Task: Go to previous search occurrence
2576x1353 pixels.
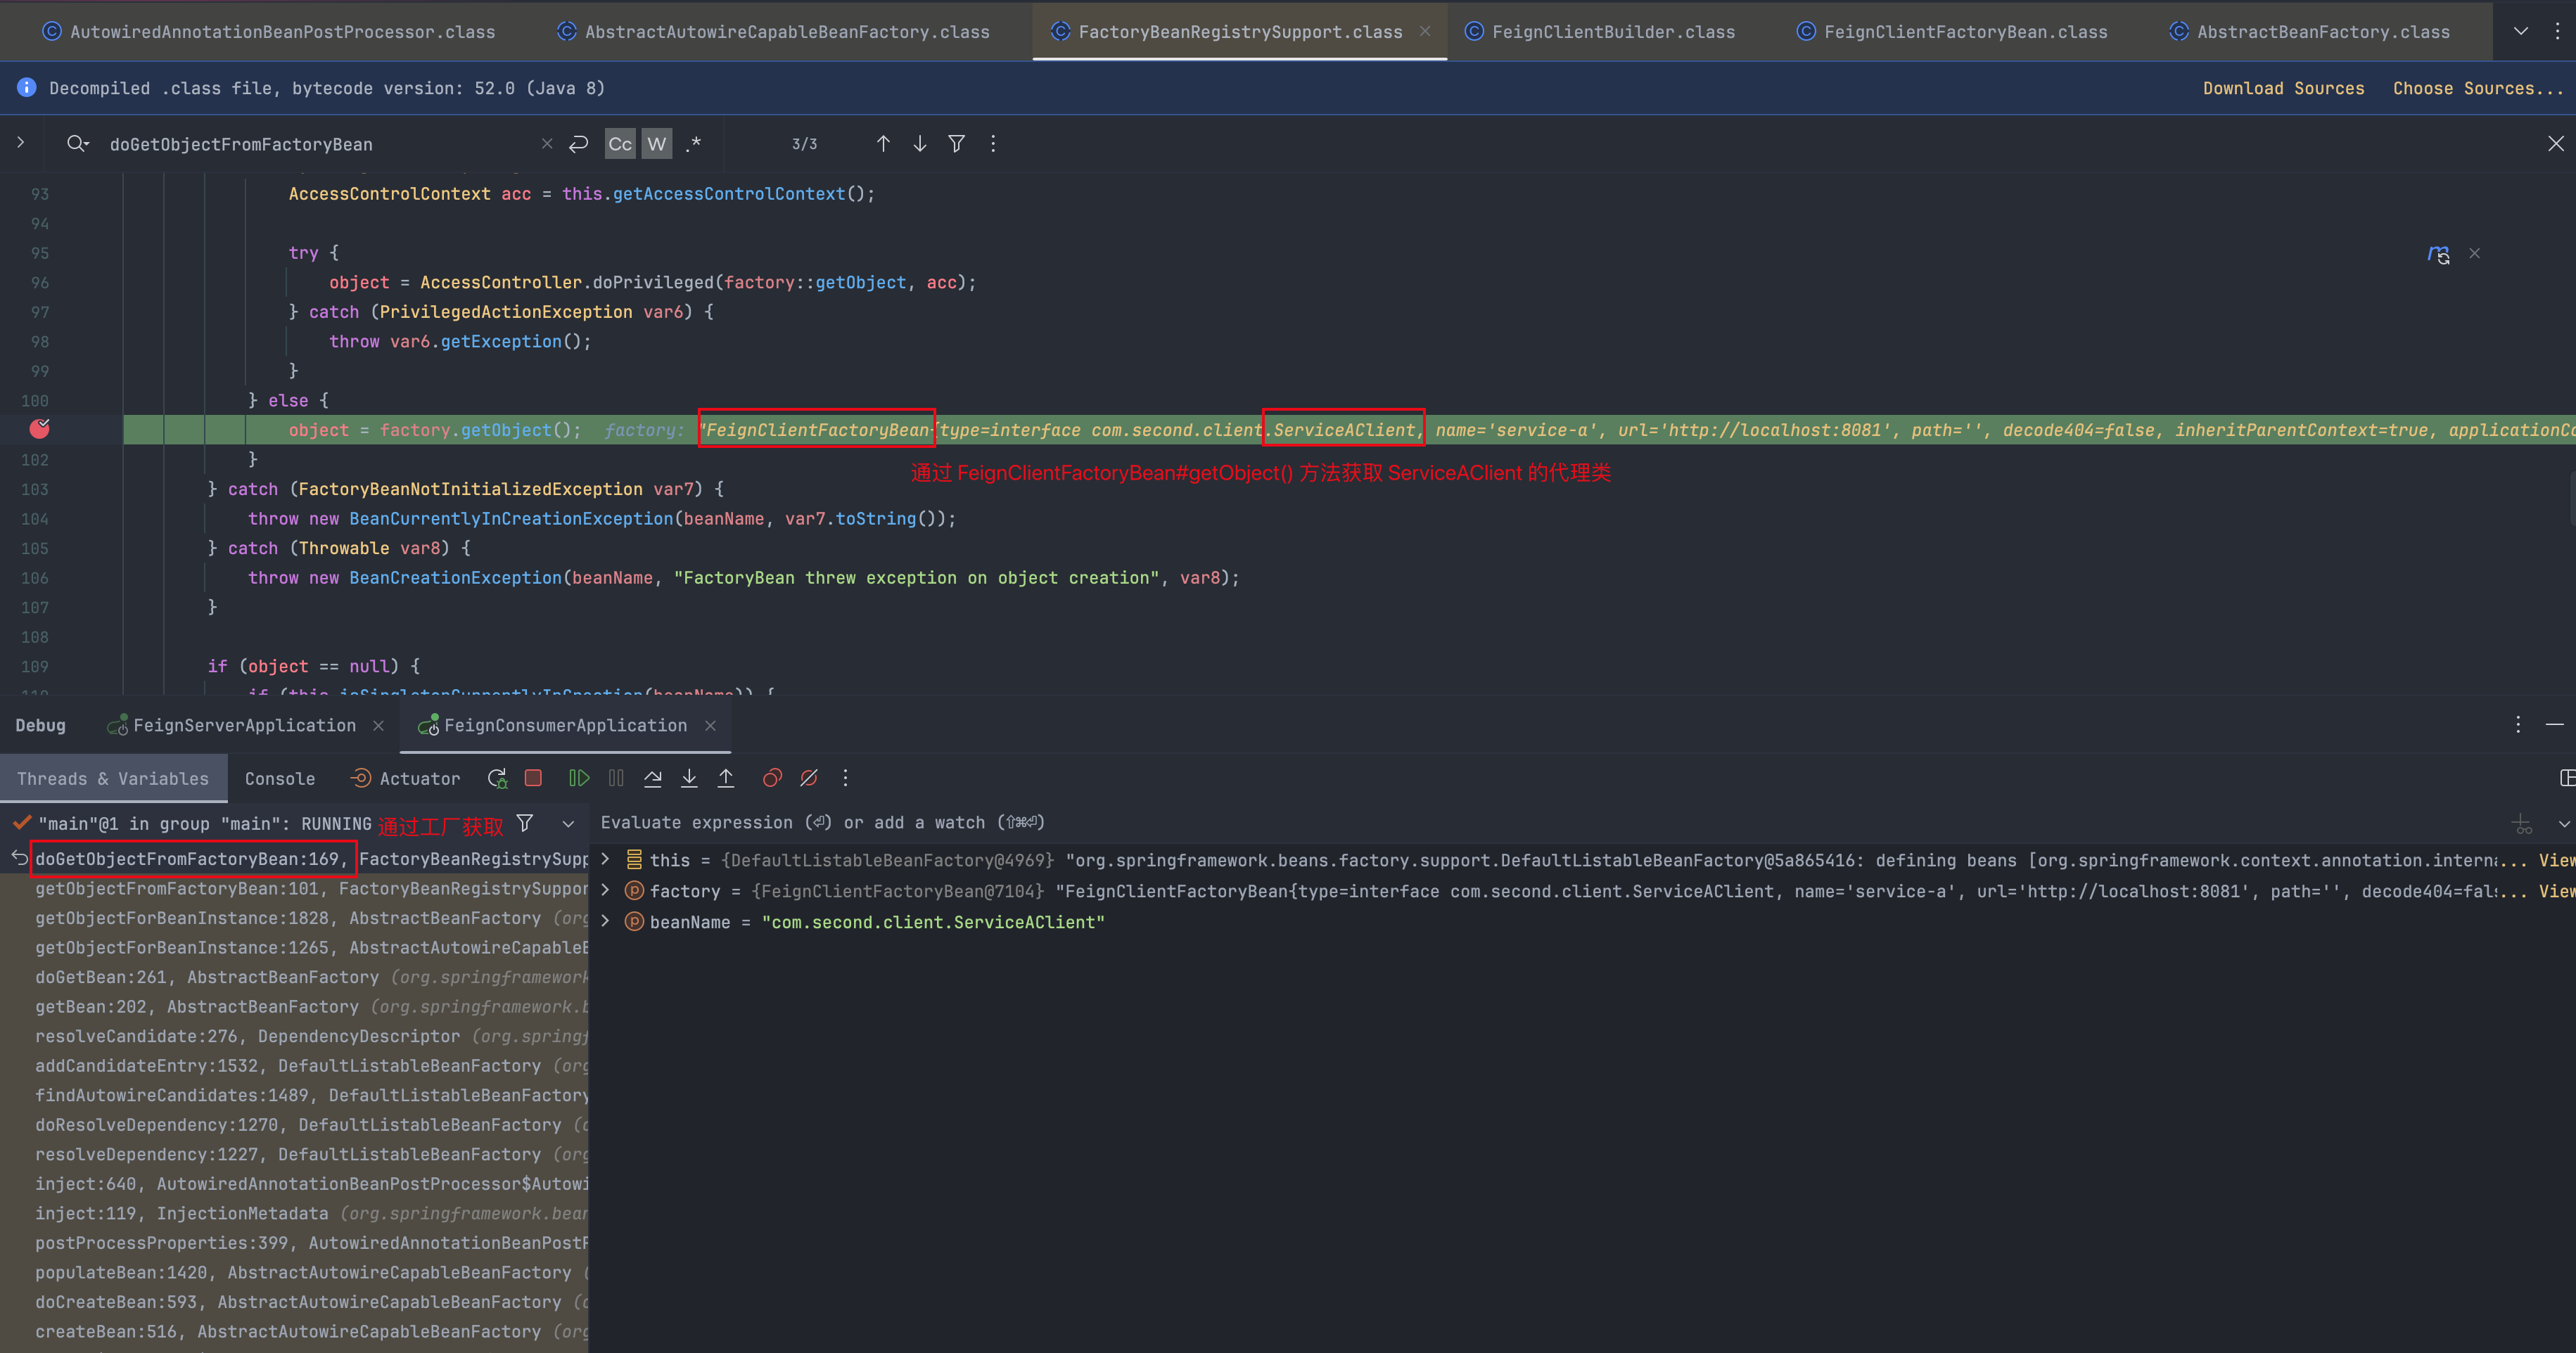Action: tap(883, 144)
